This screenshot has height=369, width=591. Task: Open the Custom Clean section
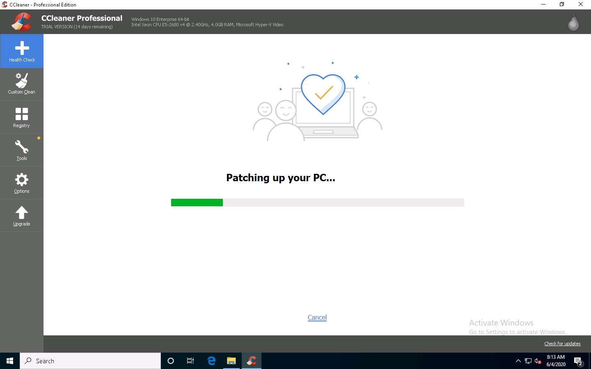point(22,84)
